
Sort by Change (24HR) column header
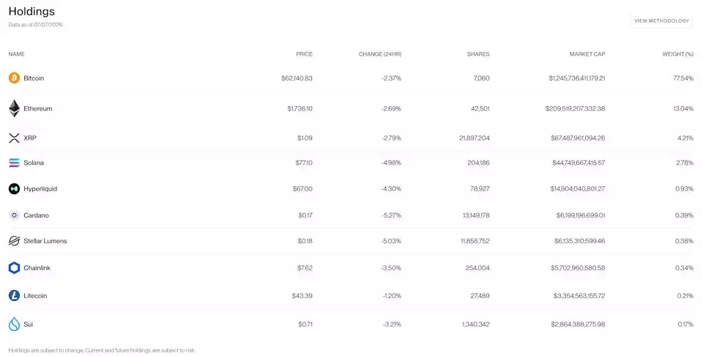tap(380, 53)
